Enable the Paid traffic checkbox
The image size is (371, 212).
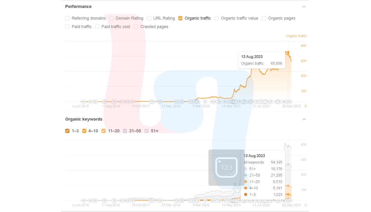click(67, 27)
